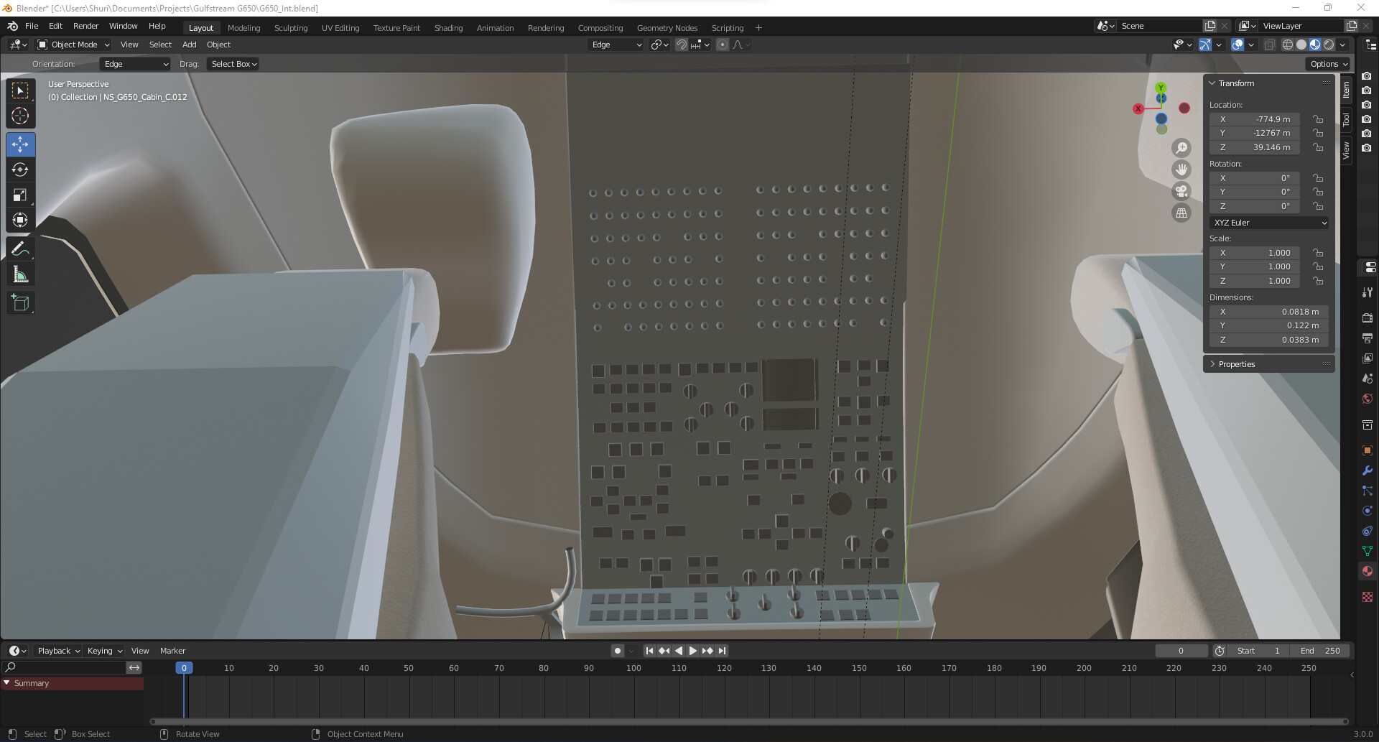Screen dimensions: 1379x742
Task: Select the Add Cube tool
Action: point(20,303)
